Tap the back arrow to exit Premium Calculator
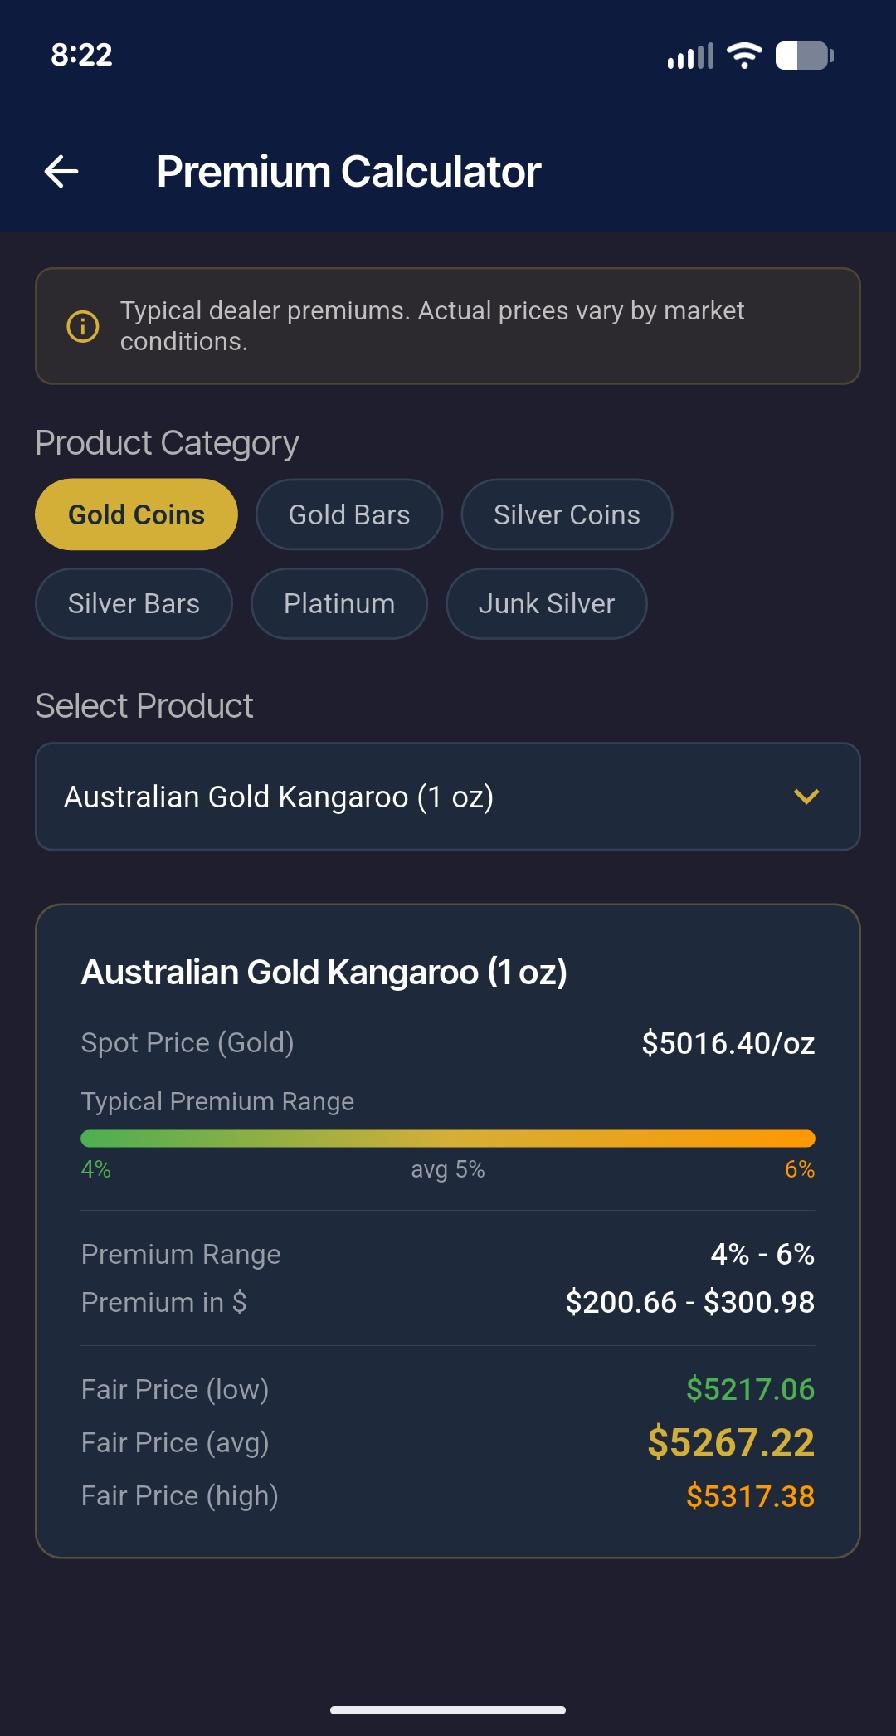This screenshot has width=896, height=1736. (59, 170)
